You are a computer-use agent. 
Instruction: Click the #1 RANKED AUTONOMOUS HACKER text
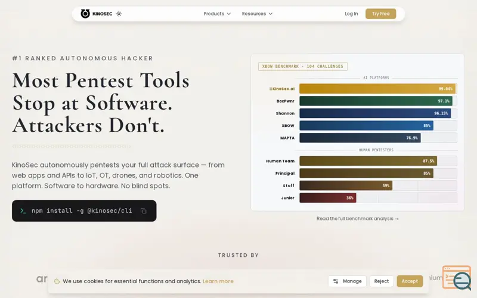point(82,58)
